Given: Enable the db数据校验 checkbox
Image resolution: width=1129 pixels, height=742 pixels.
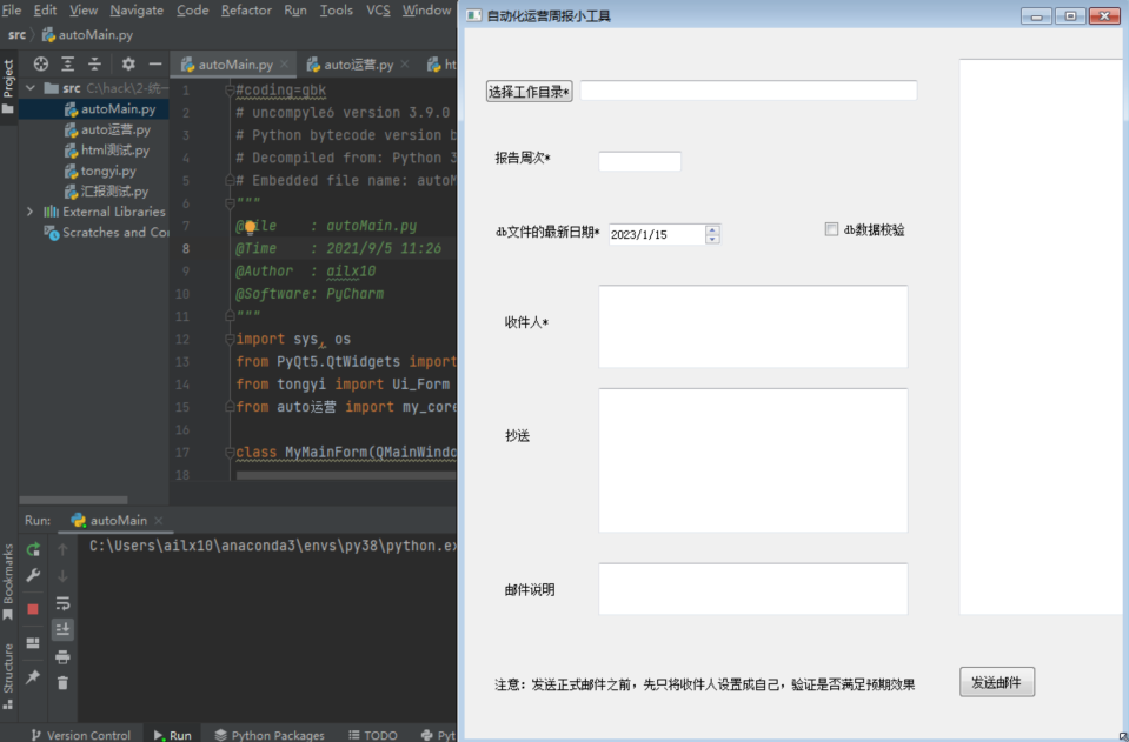Looking at the screenshot, I should coord(831,229).
